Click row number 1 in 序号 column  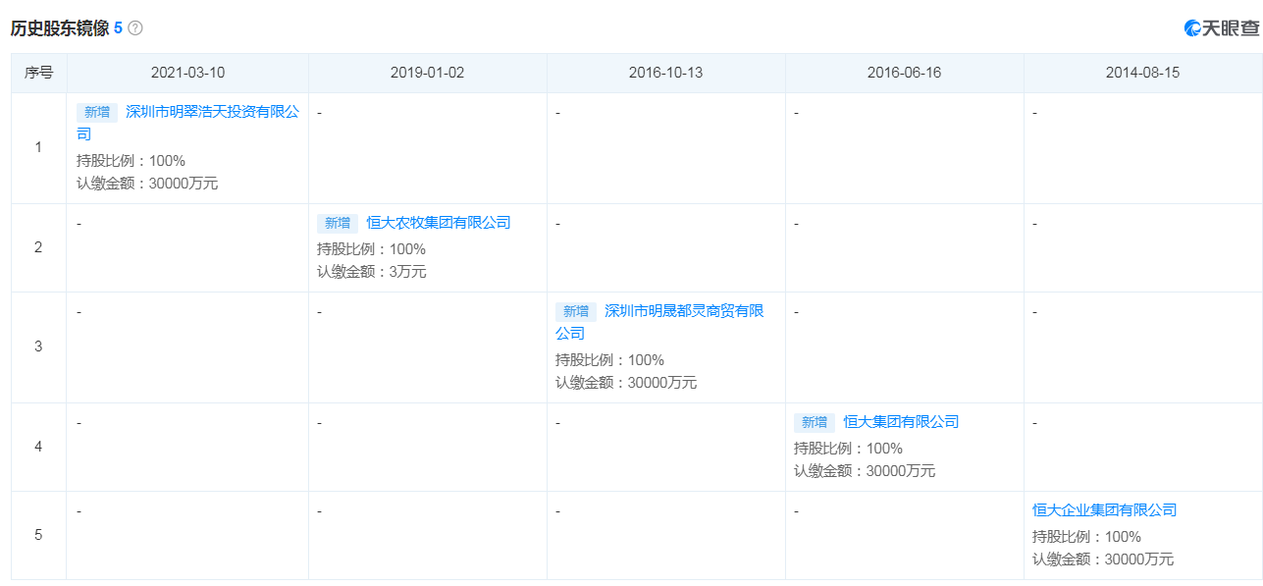tap(38, 148)
